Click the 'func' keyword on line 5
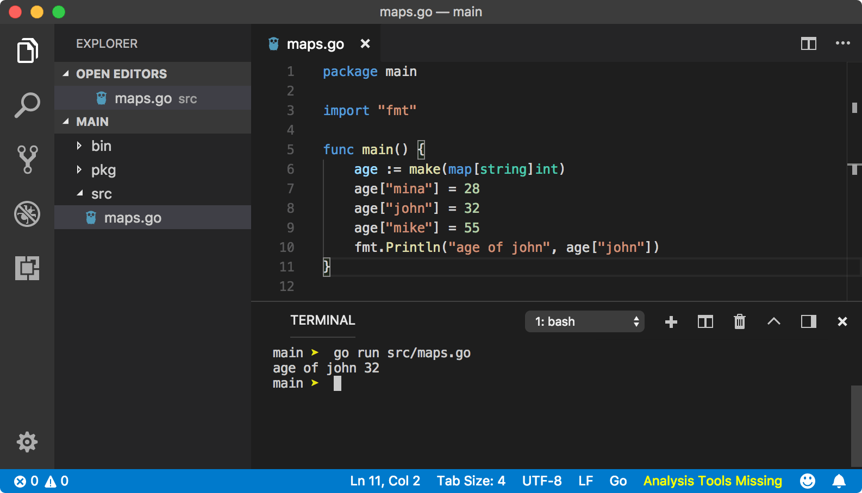This screenshot has width=862, height=493. [339, 150]
